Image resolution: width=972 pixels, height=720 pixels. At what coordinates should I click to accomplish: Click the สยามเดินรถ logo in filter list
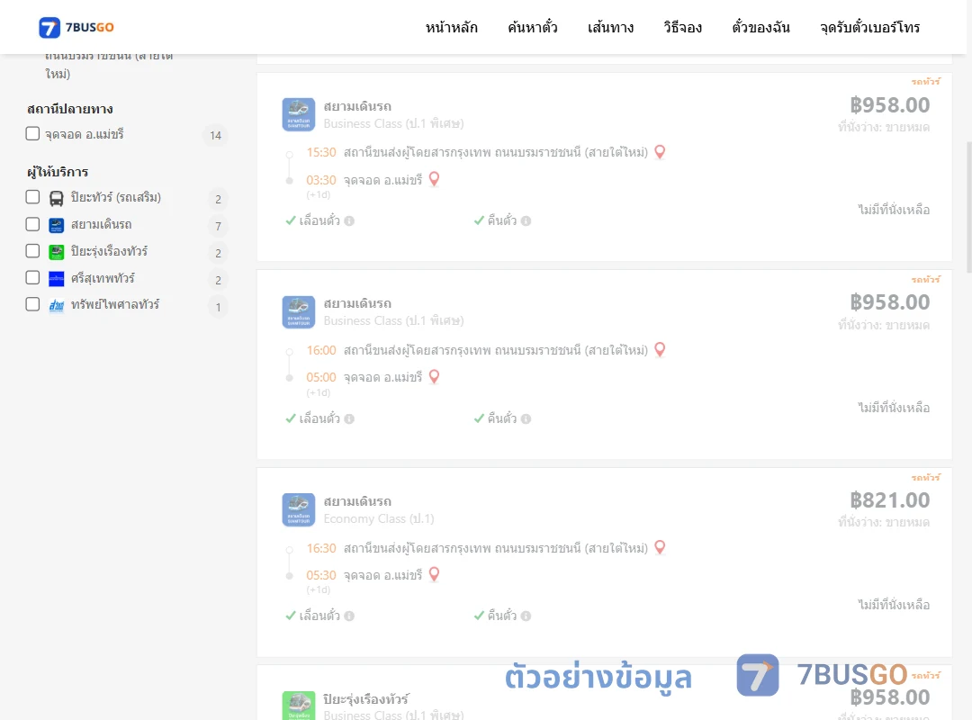(57, 225)
